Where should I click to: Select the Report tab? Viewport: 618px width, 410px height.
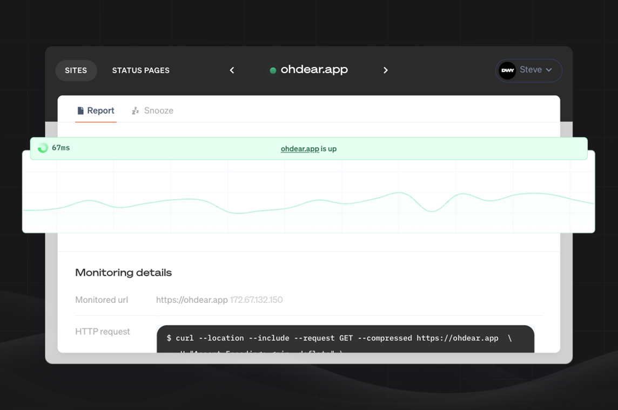point(96,110)
